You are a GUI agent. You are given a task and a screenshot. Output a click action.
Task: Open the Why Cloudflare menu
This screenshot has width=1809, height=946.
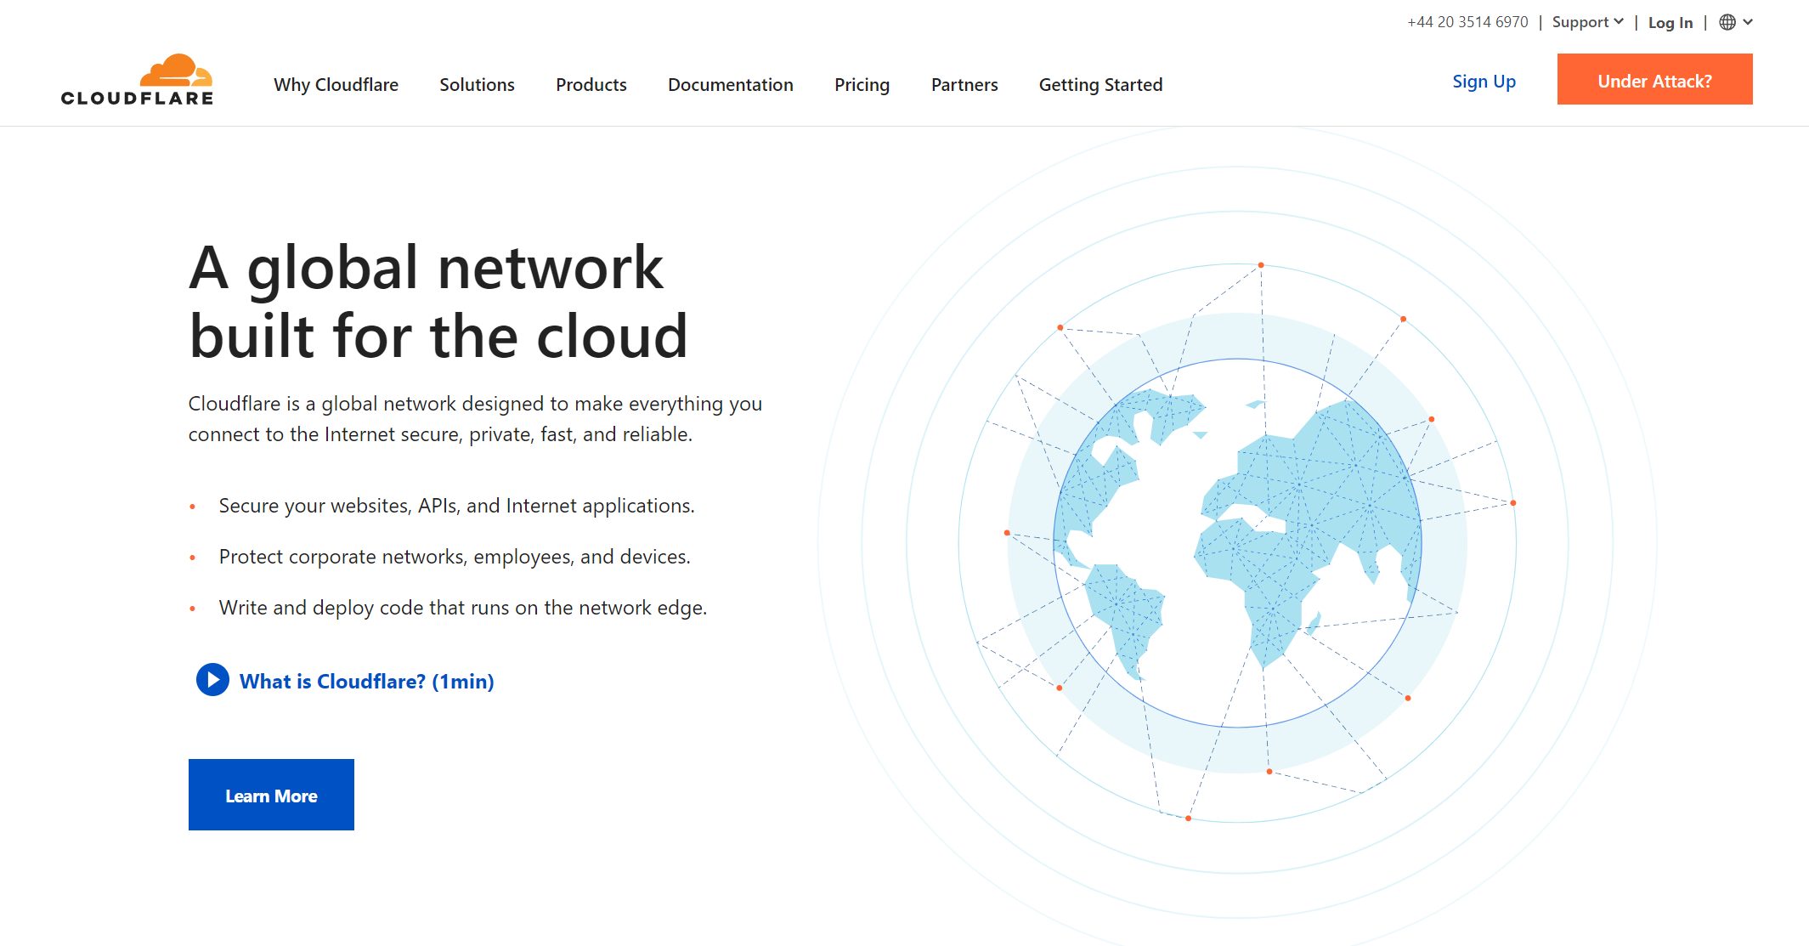click(x=336, y=85)
